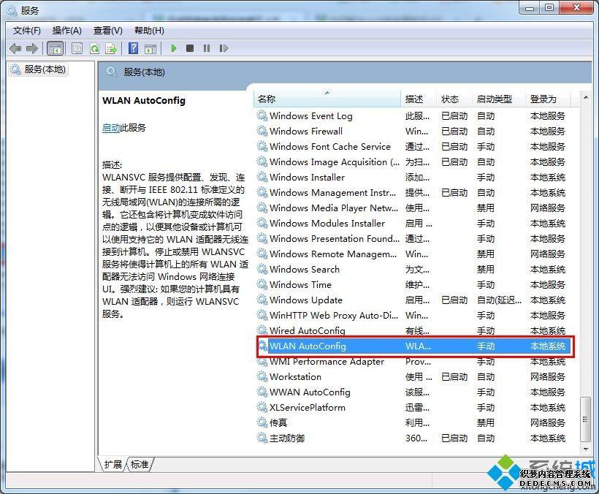Sort by the 描述 column header
599x494 pixels.
(419, 99)
